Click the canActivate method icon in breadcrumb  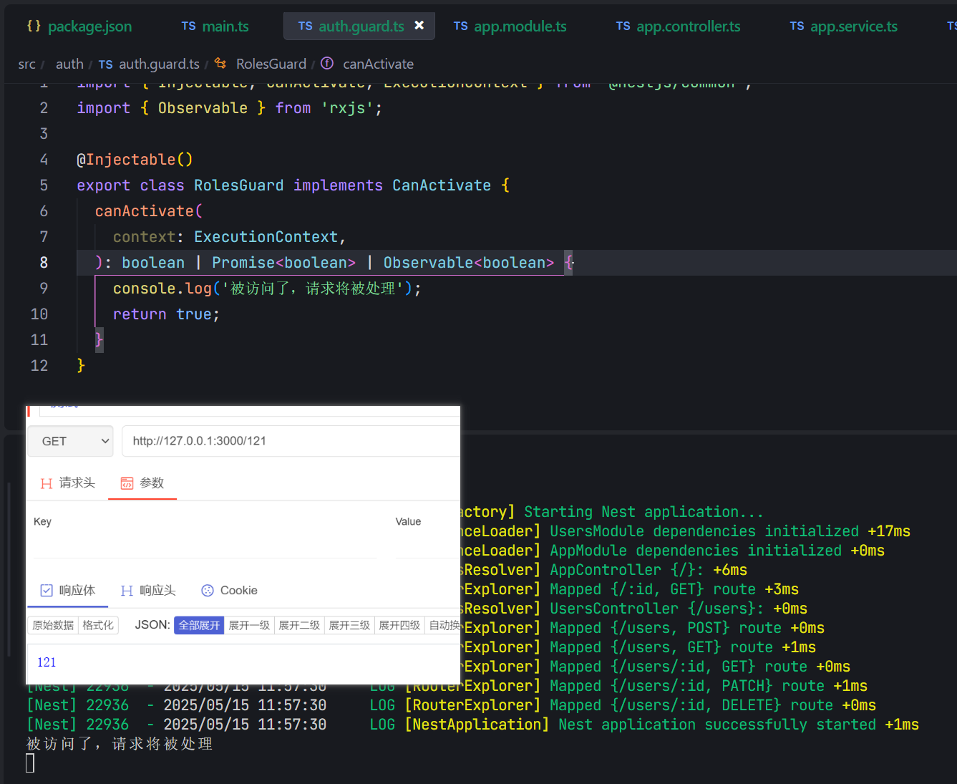327,64
